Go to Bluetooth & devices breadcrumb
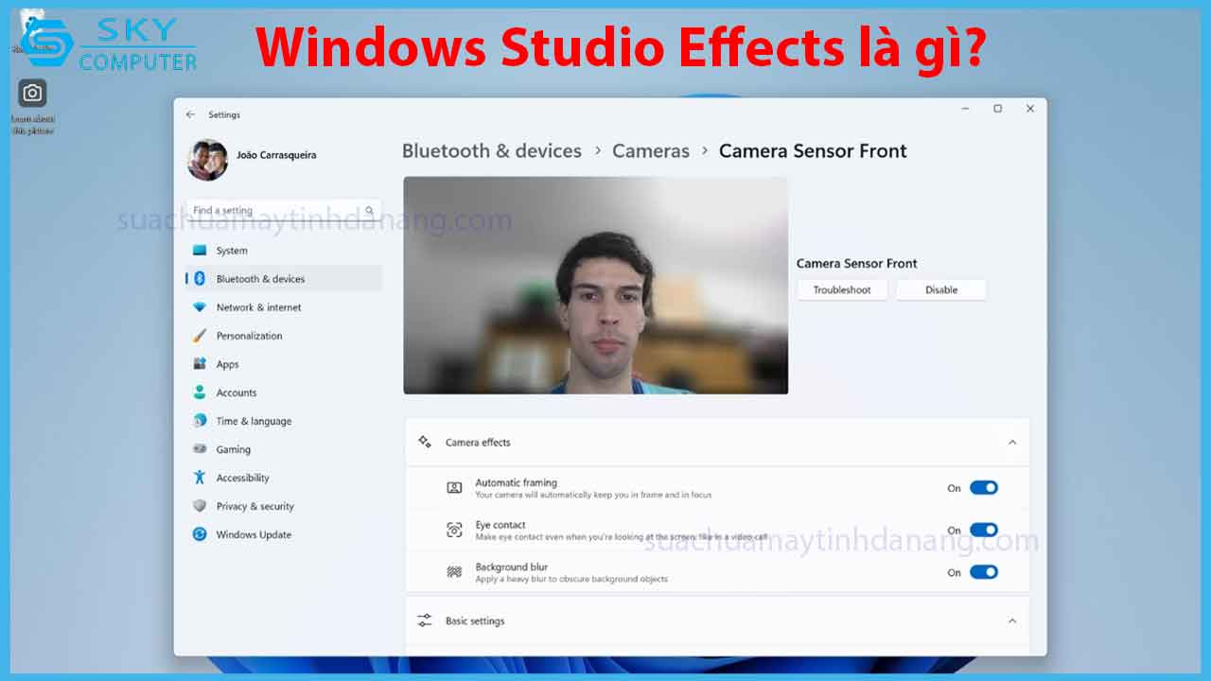 (x=491, y=151)
